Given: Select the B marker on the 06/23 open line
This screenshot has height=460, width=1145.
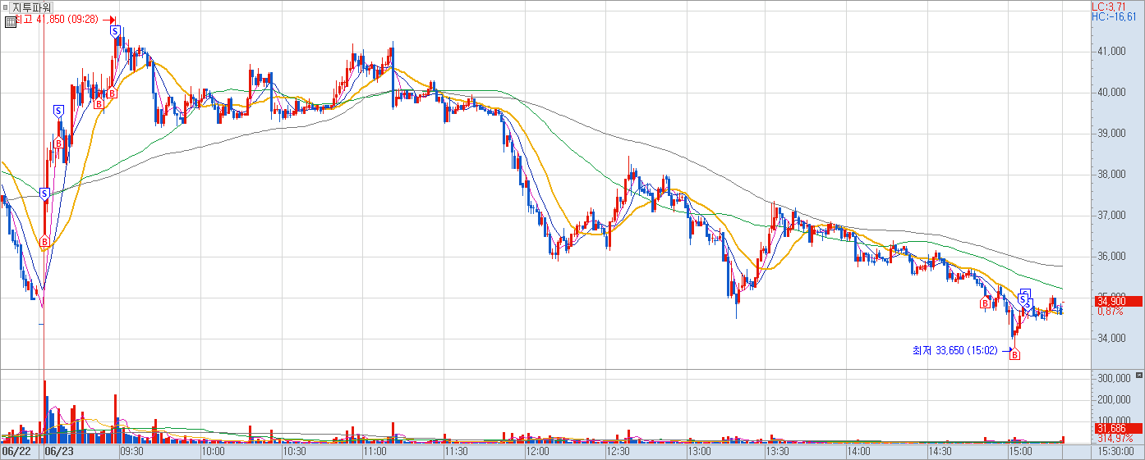Looking at the screenshot, I should click(44, 242).
